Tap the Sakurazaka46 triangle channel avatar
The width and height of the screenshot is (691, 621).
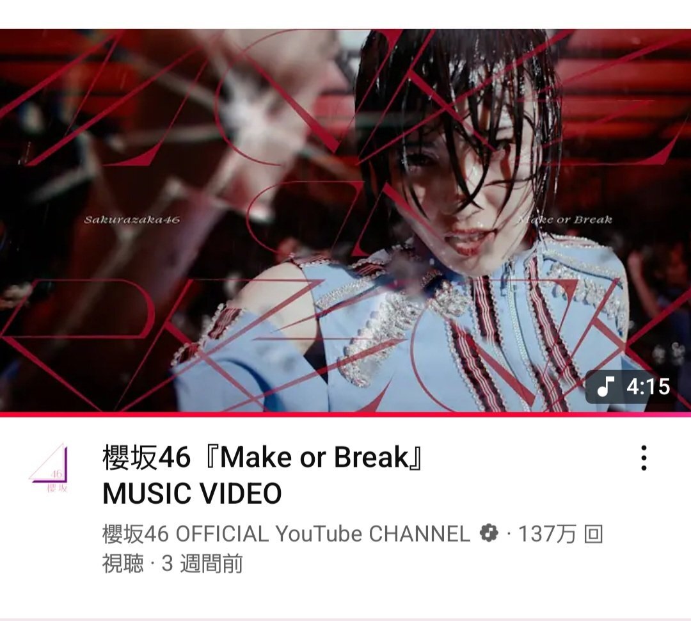tap(49, 467)
